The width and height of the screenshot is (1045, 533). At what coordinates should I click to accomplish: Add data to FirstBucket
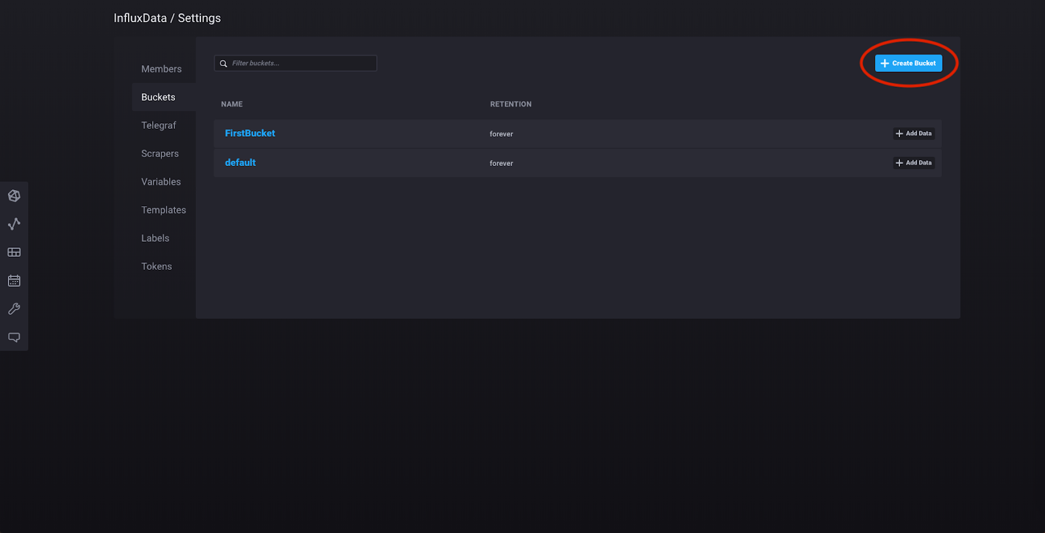coord(914,133)
